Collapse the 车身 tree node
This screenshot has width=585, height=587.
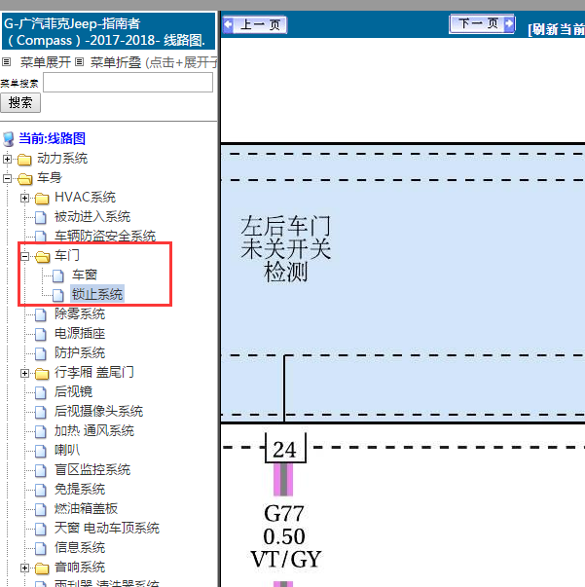tap(7, 178)
